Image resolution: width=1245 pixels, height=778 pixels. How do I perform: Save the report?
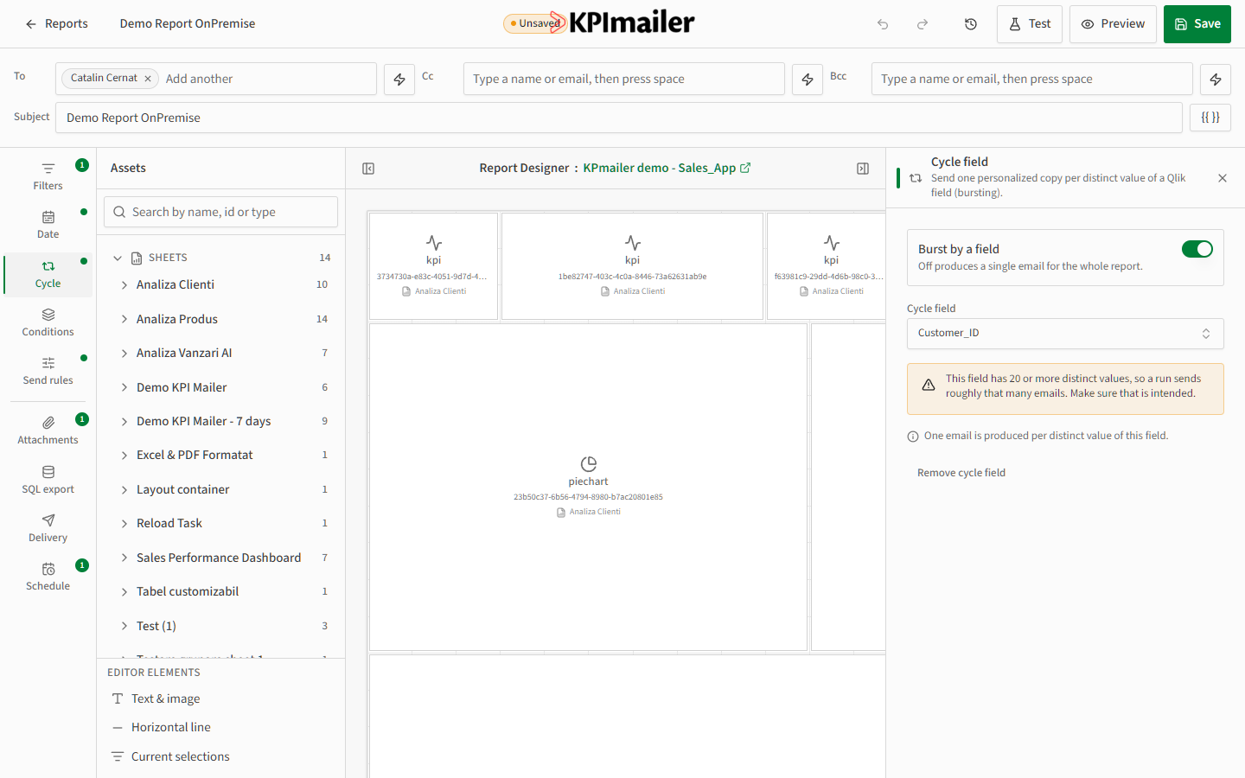pyautogui.click(x=1197, y=24)
